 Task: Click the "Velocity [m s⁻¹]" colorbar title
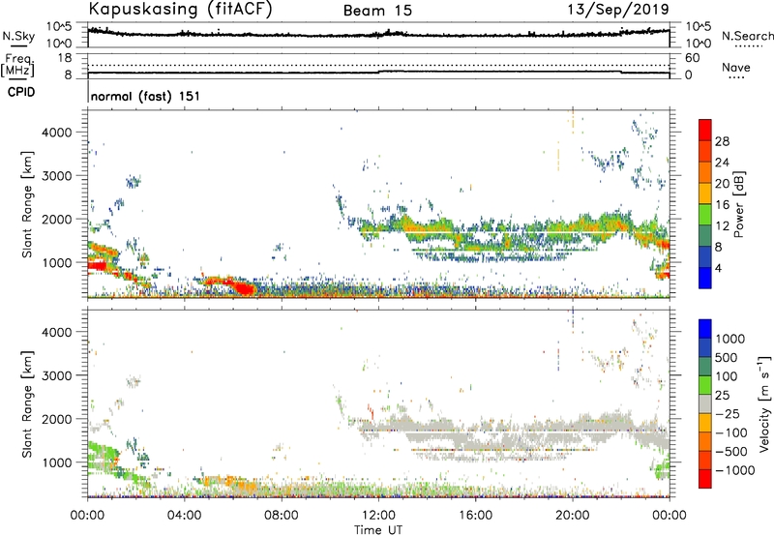764,403
